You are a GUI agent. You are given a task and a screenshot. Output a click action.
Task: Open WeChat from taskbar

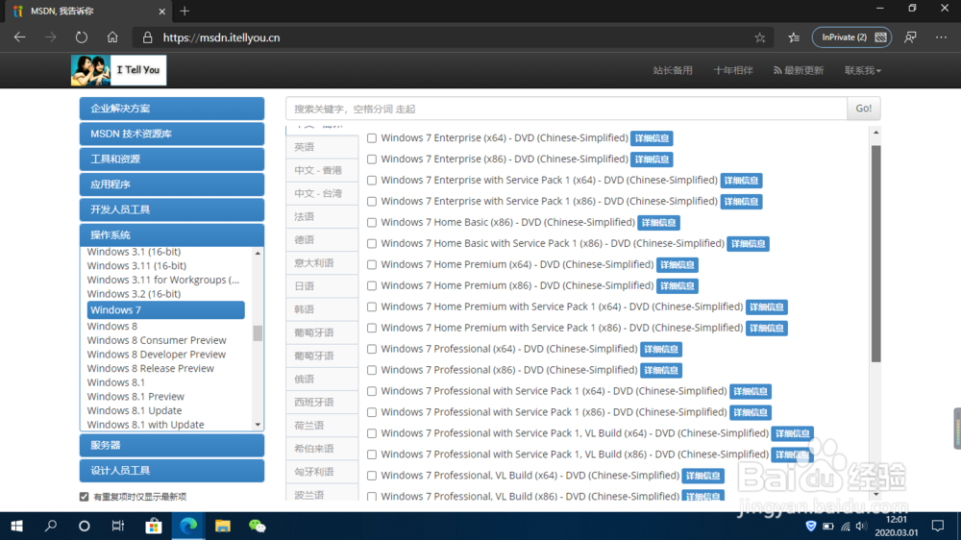258,526
